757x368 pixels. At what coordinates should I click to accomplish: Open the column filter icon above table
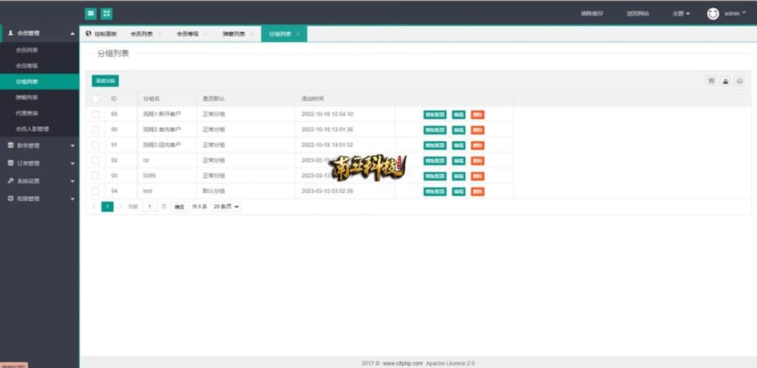[710, 81]
